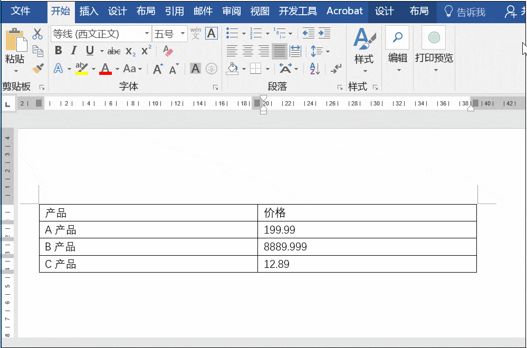Switch to the Developer tab
Image resolution: width=527 pixels, height=348 pixels.
(298, 11)
